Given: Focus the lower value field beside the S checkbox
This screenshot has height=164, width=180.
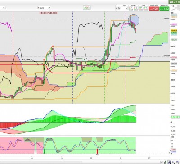Looking at the screenshot, I should (x=177, y=10).
